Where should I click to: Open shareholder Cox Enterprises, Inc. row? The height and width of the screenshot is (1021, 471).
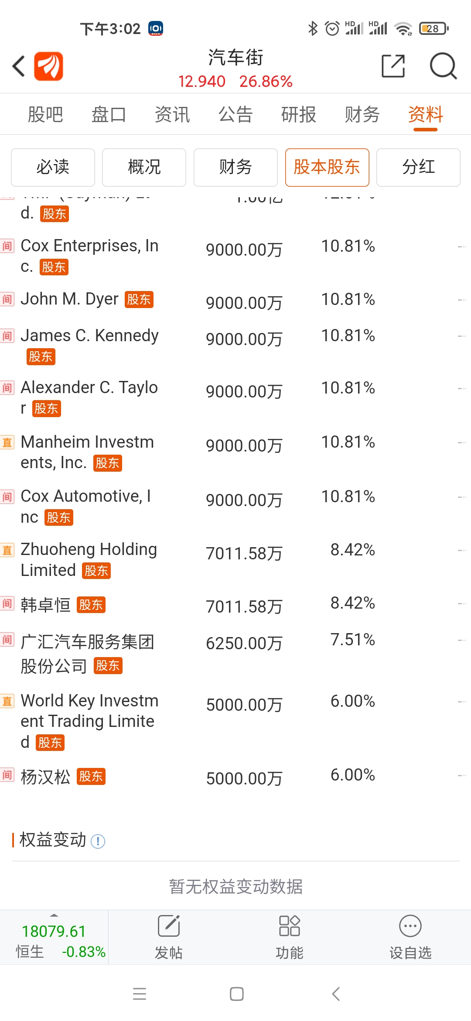[x=89, y=256]
